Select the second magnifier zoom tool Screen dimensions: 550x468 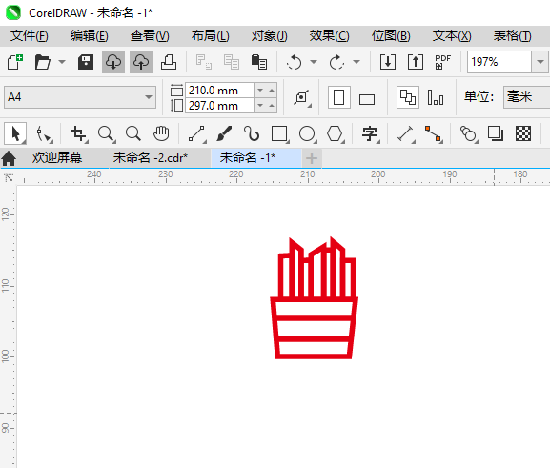point(133,133)
